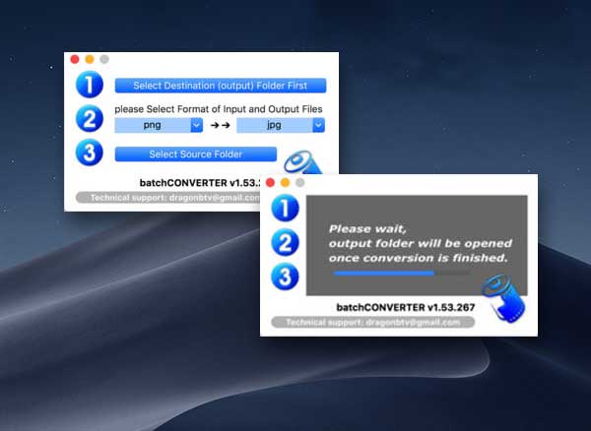Click step 3 badge in back window
This screenshot has width=591, height=431.
pyautogui.click(x=90, y=153)
